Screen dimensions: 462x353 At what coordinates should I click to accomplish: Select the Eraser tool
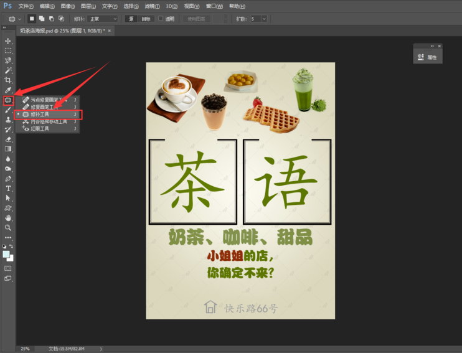click(x=8, y=139)
